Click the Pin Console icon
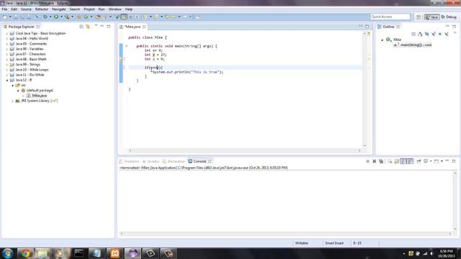This screenshot has height=259, width=461. click(x=419, y=161)
